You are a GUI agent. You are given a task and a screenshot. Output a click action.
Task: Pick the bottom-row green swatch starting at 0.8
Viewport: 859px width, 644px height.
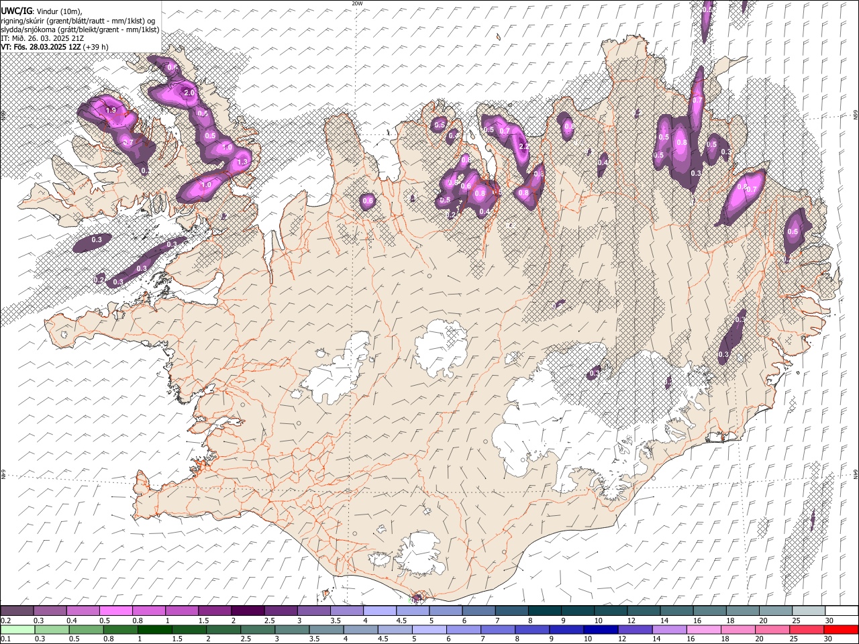click(x=120, y=629)
